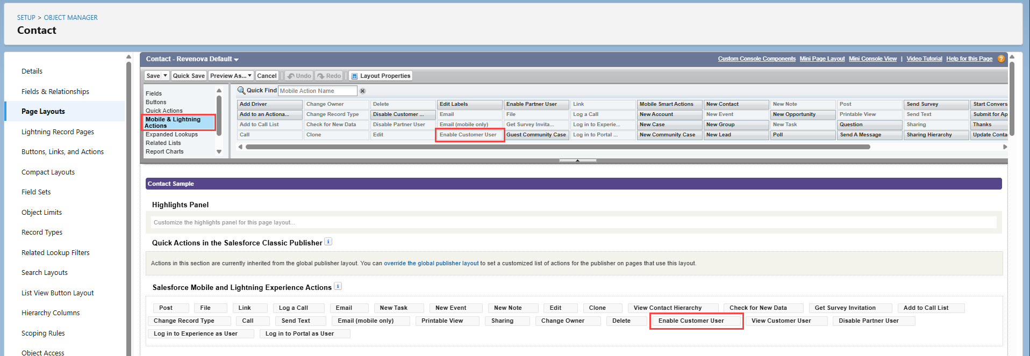The width and height of the screenshot is (1030, 356).
Task: Click info icon beside Quick Actions in Classic Publisher
Action: click(x=328, y=242)
